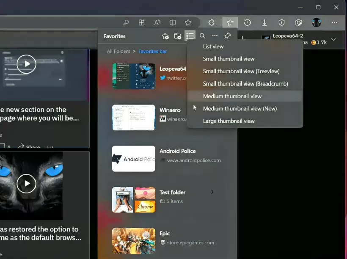Select Large thumbnail view
Image resolution: width=347 pixels, height=259 pixels.
coord(245,121)
